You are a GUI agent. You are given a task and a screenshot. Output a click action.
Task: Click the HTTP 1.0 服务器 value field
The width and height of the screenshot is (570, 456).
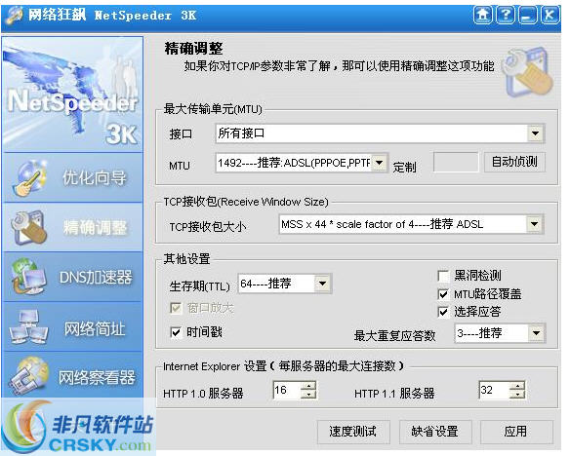click(287, 391)
